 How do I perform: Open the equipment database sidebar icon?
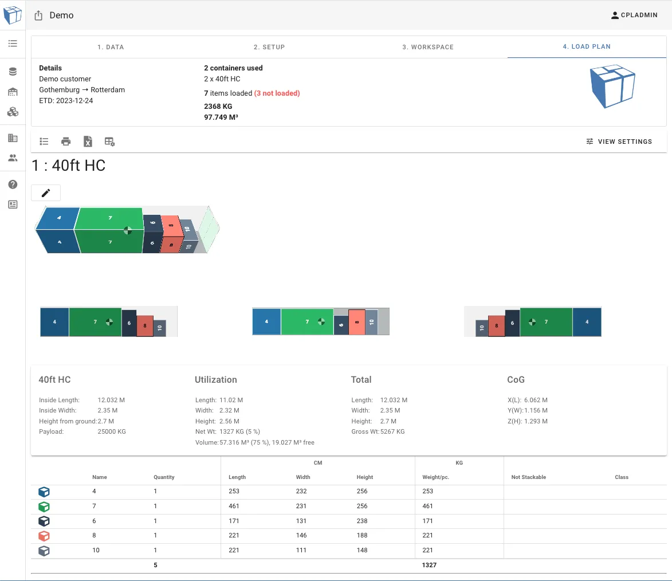pyautogui.click(x=13, y=70)
